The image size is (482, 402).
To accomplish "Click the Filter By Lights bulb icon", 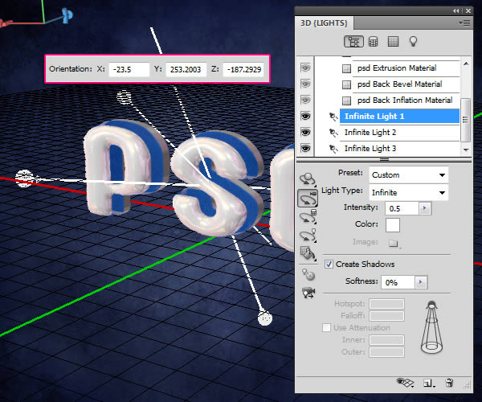I will pyautogui.click(x=415, y=41).
